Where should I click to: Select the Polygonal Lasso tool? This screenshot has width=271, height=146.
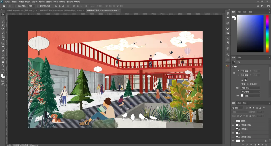click(3, 22)
